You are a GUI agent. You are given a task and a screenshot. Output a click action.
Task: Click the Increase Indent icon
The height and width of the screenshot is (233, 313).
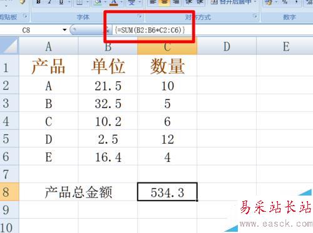pyautogui.click(x=200, y=2)
